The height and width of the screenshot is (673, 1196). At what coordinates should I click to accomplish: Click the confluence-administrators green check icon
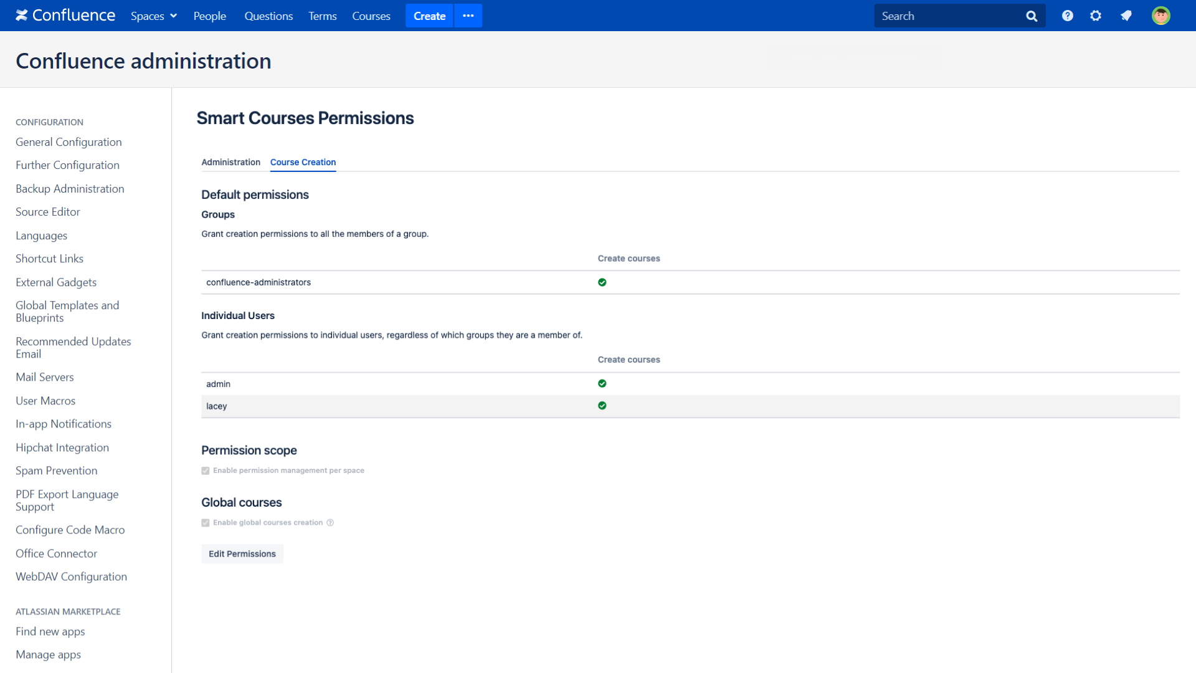pyautogui.click(x=602, y=282)
